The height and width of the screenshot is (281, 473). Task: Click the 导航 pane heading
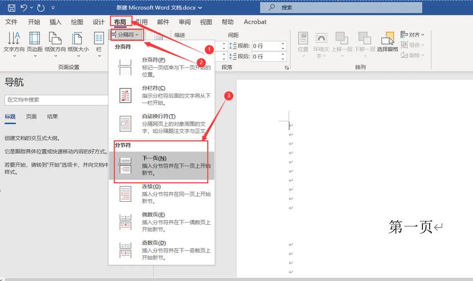14,82
